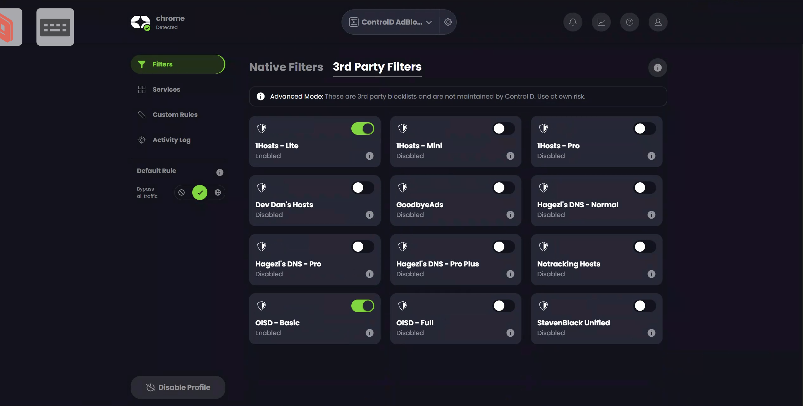Click the keyboard app icon
Viewport: 803px width, 406px height.
coord(55,27)
